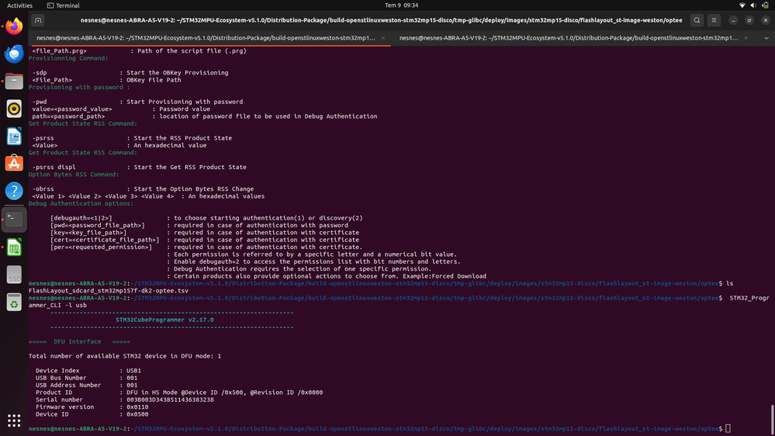Viewport: 775px width, 436px height.
Task: Open LibreOffice Calc from the dock
Action: (14, 247)
